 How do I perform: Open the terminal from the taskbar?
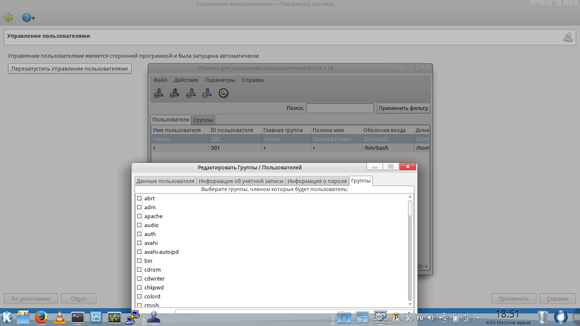[x=78, y=317]
